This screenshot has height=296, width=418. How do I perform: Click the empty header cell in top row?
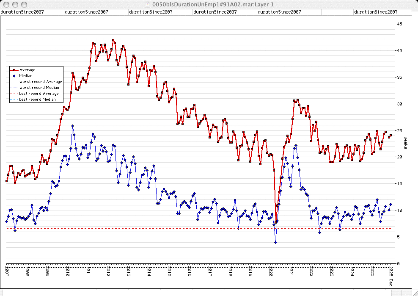pos(337,12)
